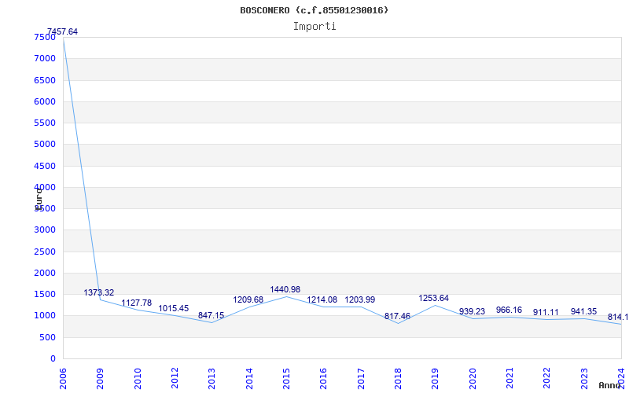
Task: Select the 966.16 data label
Action: (509, 310)
